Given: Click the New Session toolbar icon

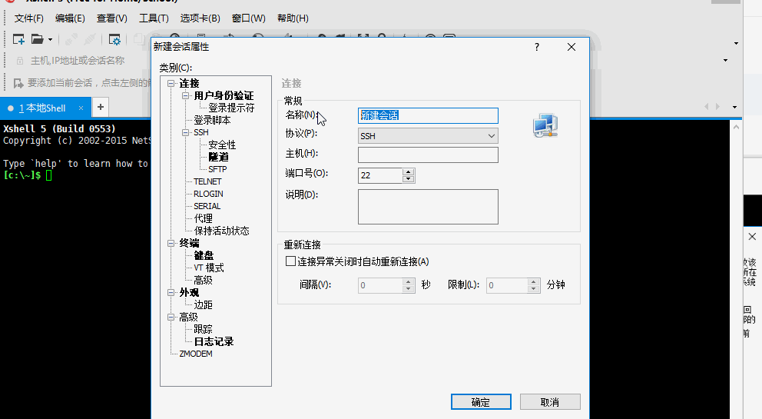Looking at the screenshot, I should pos(18,39).
